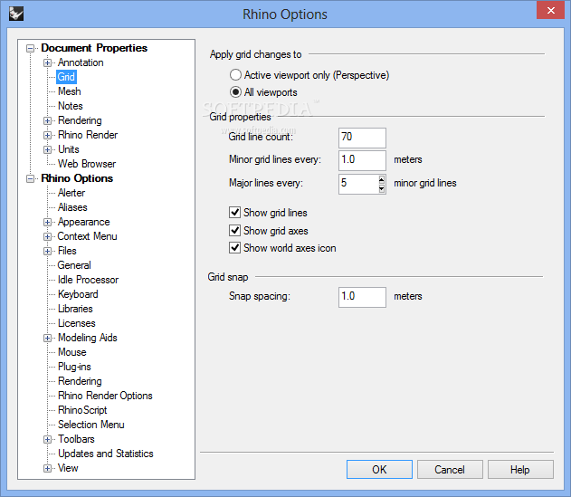Screen dimensions: 571x497
Task: Click the Grid line count field
Action: (x=362, y=138)
